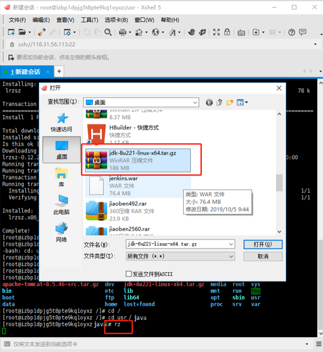Select the HBuilder shortcut file

(x=138, y=134)
